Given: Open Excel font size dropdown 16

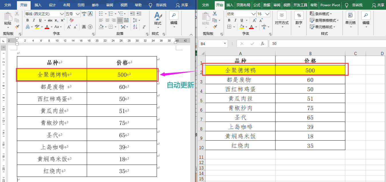Looking at the screenshot, I should coord(267,14).
